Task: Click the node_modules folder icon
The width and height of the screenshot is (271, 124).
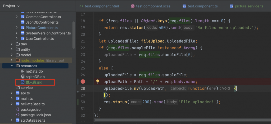Action: click(x=18, y=60)
